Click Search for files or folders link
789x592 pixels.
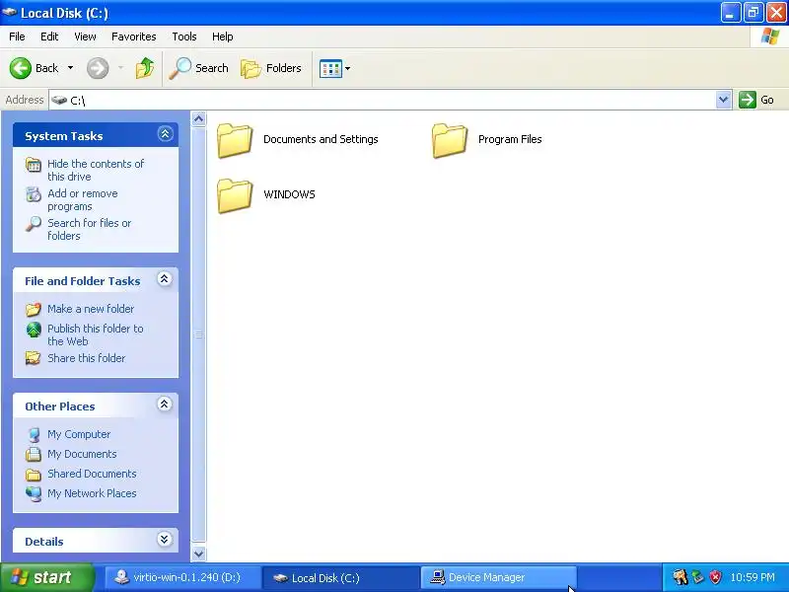pyautogui.click(x=89, y=229)
